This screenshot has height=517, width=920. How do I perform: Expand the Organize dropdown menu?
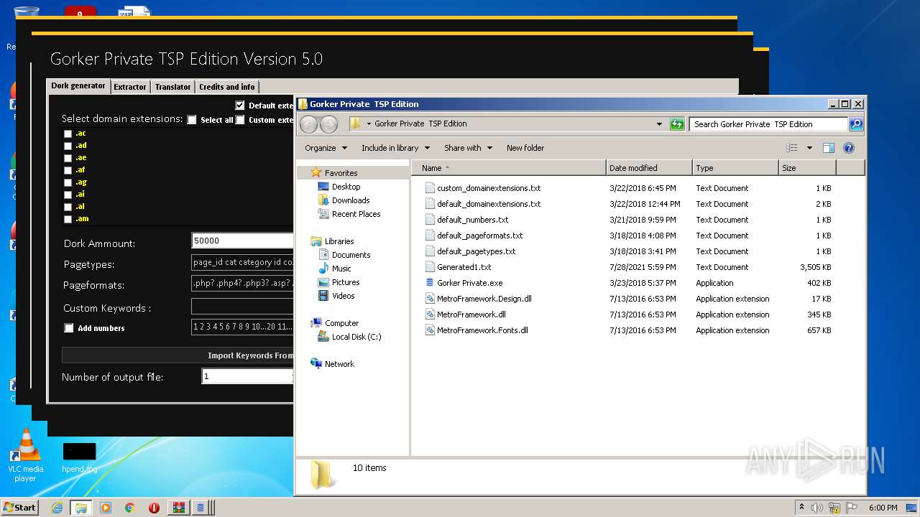[x=326, y=148]
